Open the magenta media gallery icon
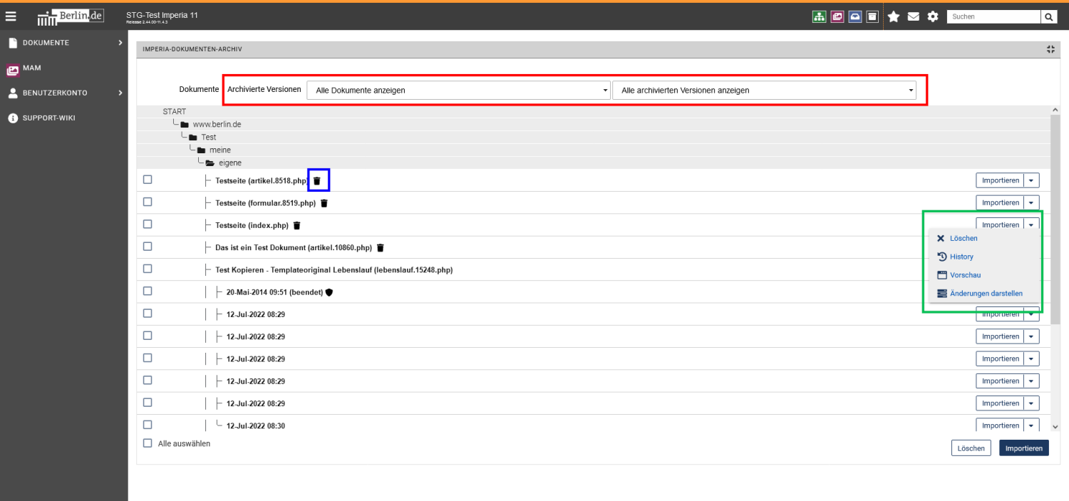The image size is (1069, 501). click(837, 16)
